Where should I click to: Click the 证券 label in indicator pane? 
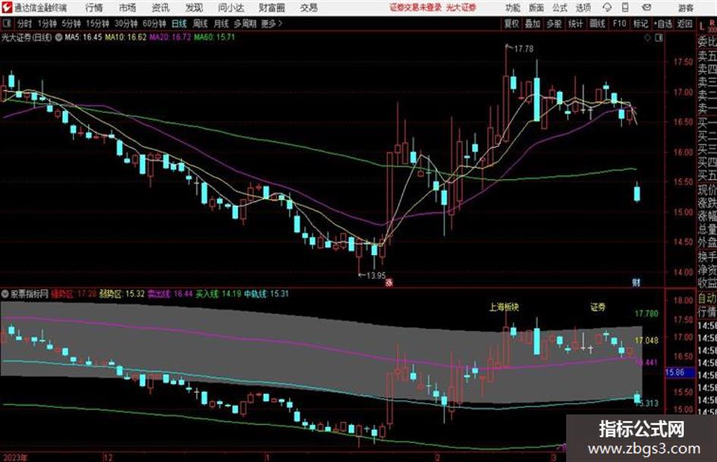coord(598,307)
